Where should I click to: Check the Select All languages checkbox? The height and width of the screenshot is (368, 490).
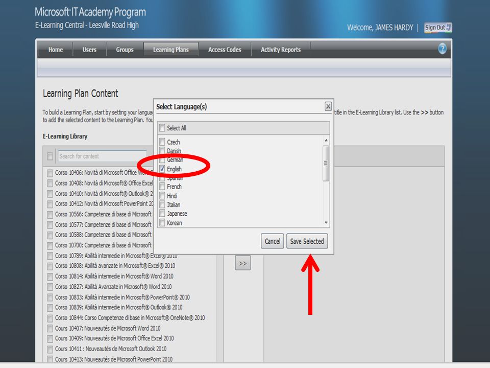pyautogui.click(x=162, y=128)
